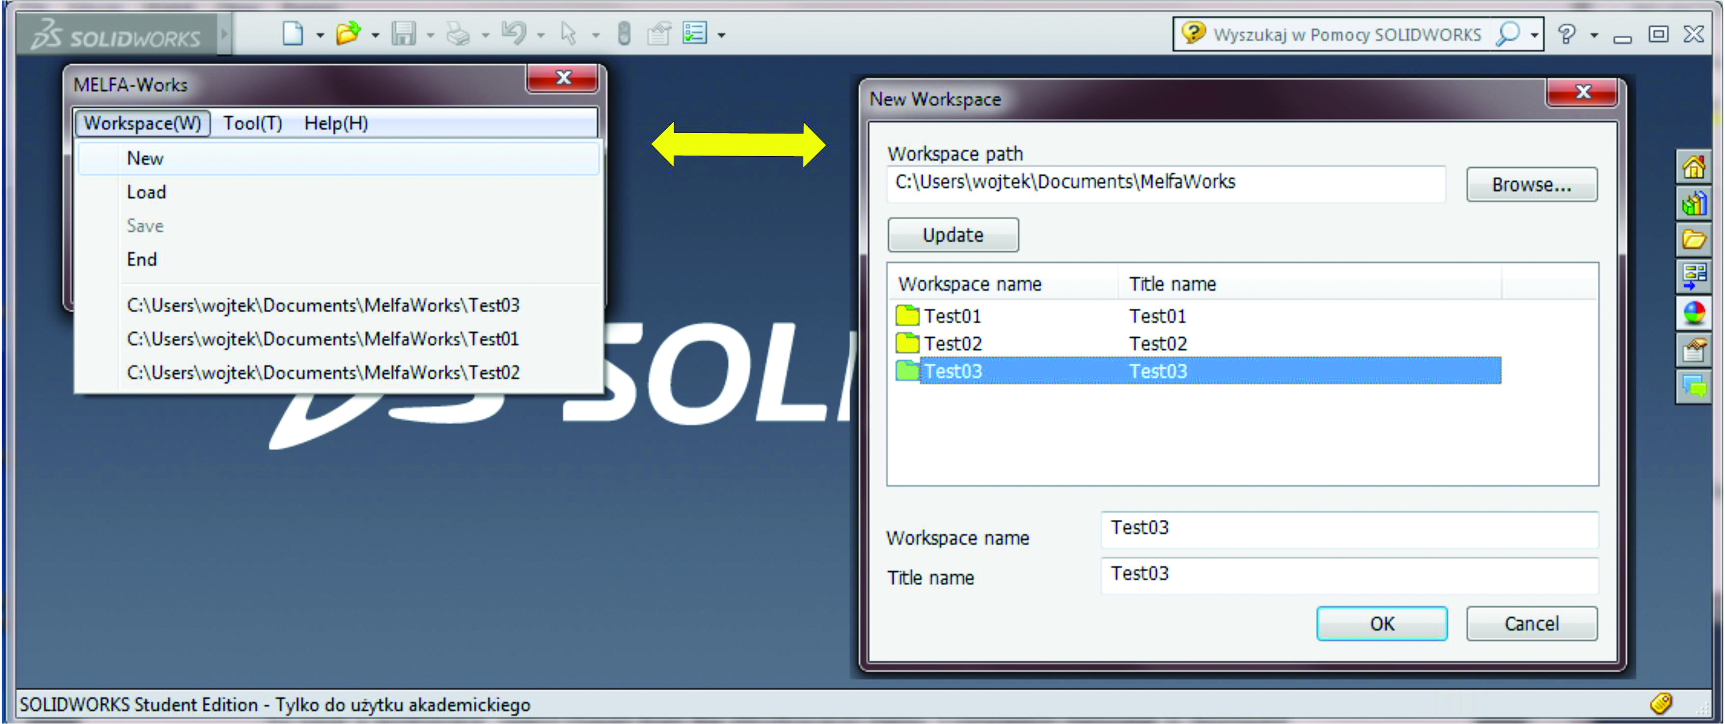This screenshot has height=724, width=1725.
Task: Open the Custom Properties task pane icon
Action: click(x=1693, y=350)
